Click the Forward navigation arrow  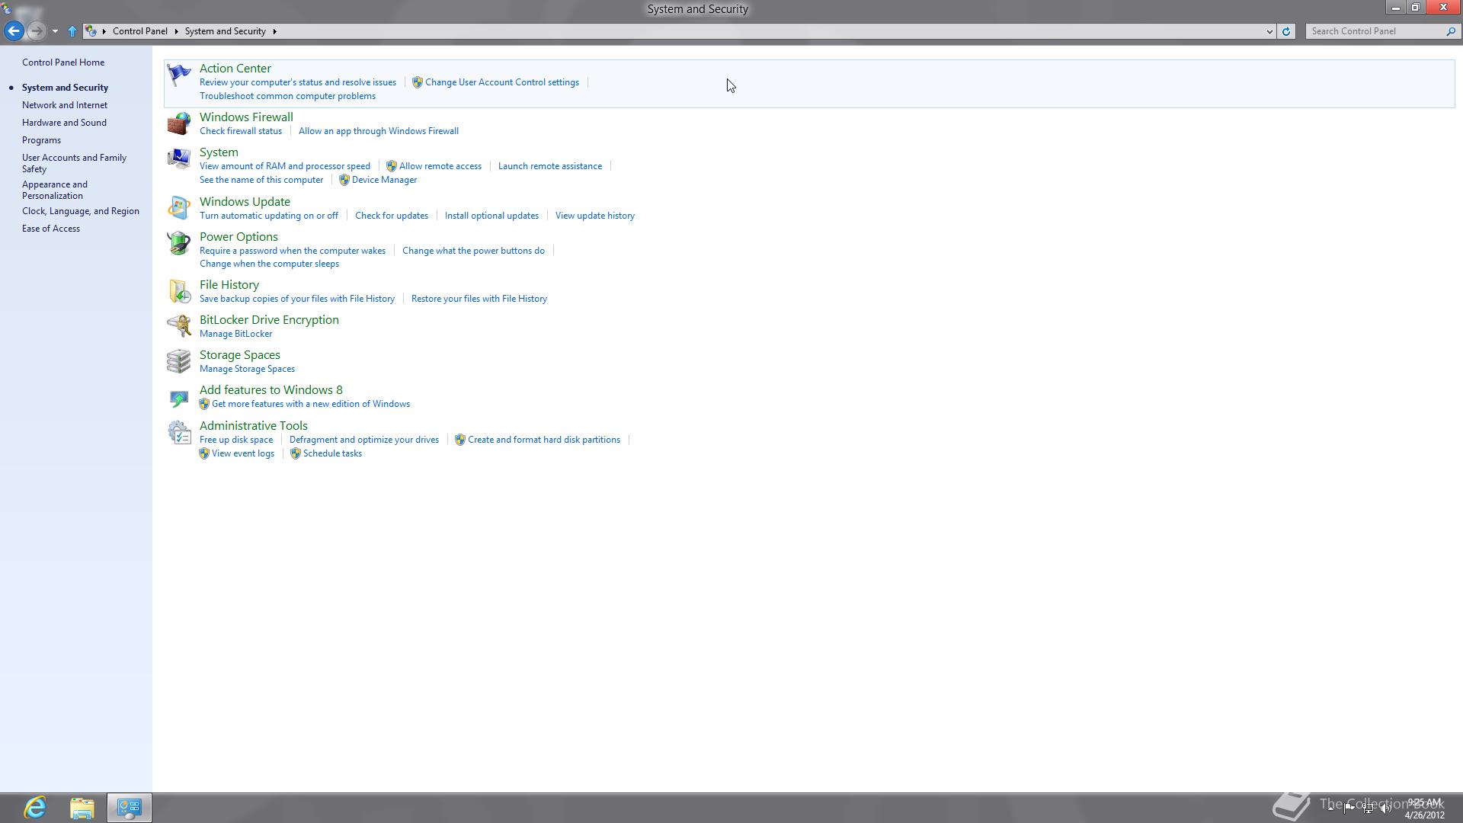point(36,31)
